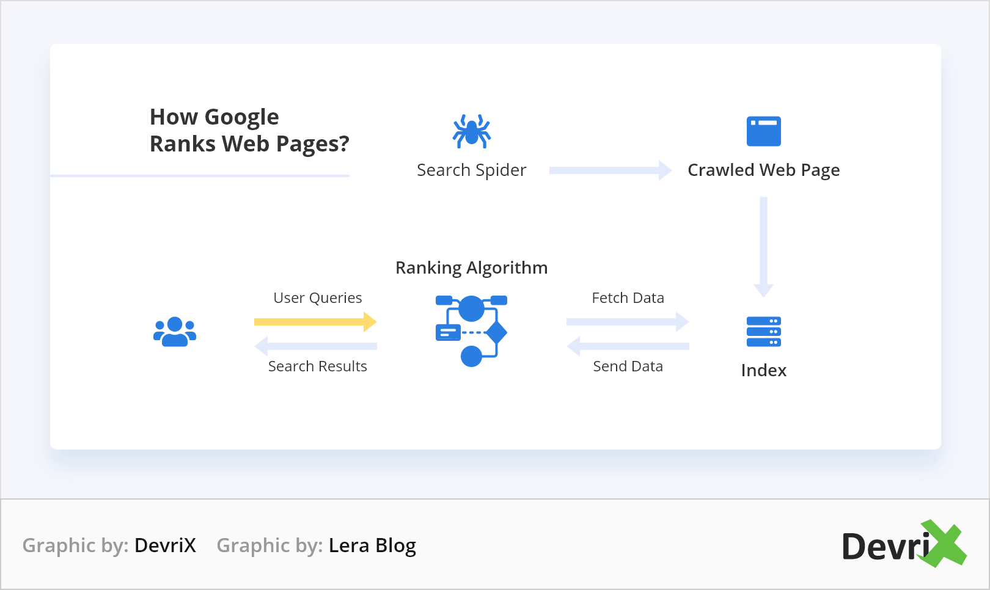The image size is (990, 590).
Task: Click the users group icon
Action: pos(175,332)
